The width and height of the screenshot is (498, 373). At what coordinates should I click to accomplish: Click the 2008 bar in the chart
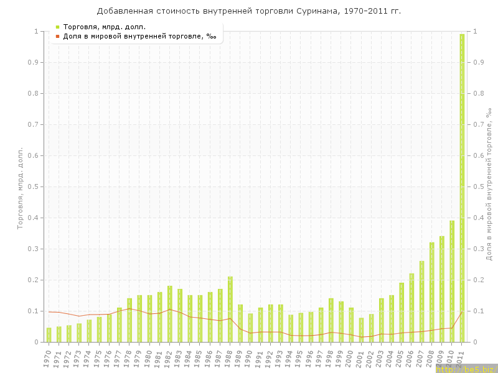pyautogui.click(x=431, y=292)
